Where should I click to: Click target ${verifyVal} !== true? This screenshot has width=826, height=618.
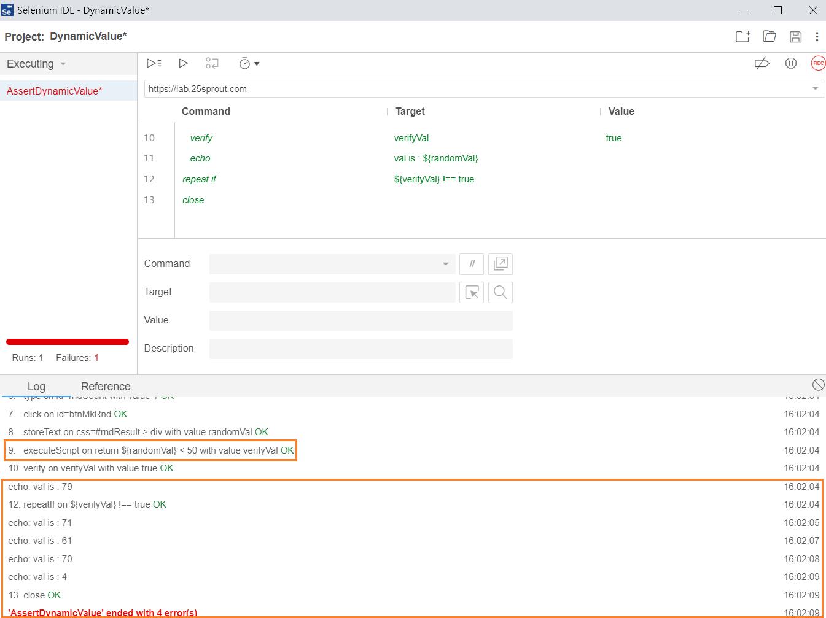[434, 179]
